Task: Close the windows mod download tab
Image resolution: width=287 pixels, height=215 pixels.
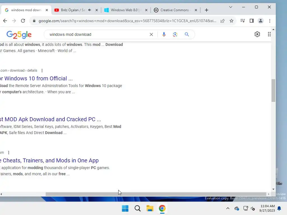Action: (x=47, y=10)
